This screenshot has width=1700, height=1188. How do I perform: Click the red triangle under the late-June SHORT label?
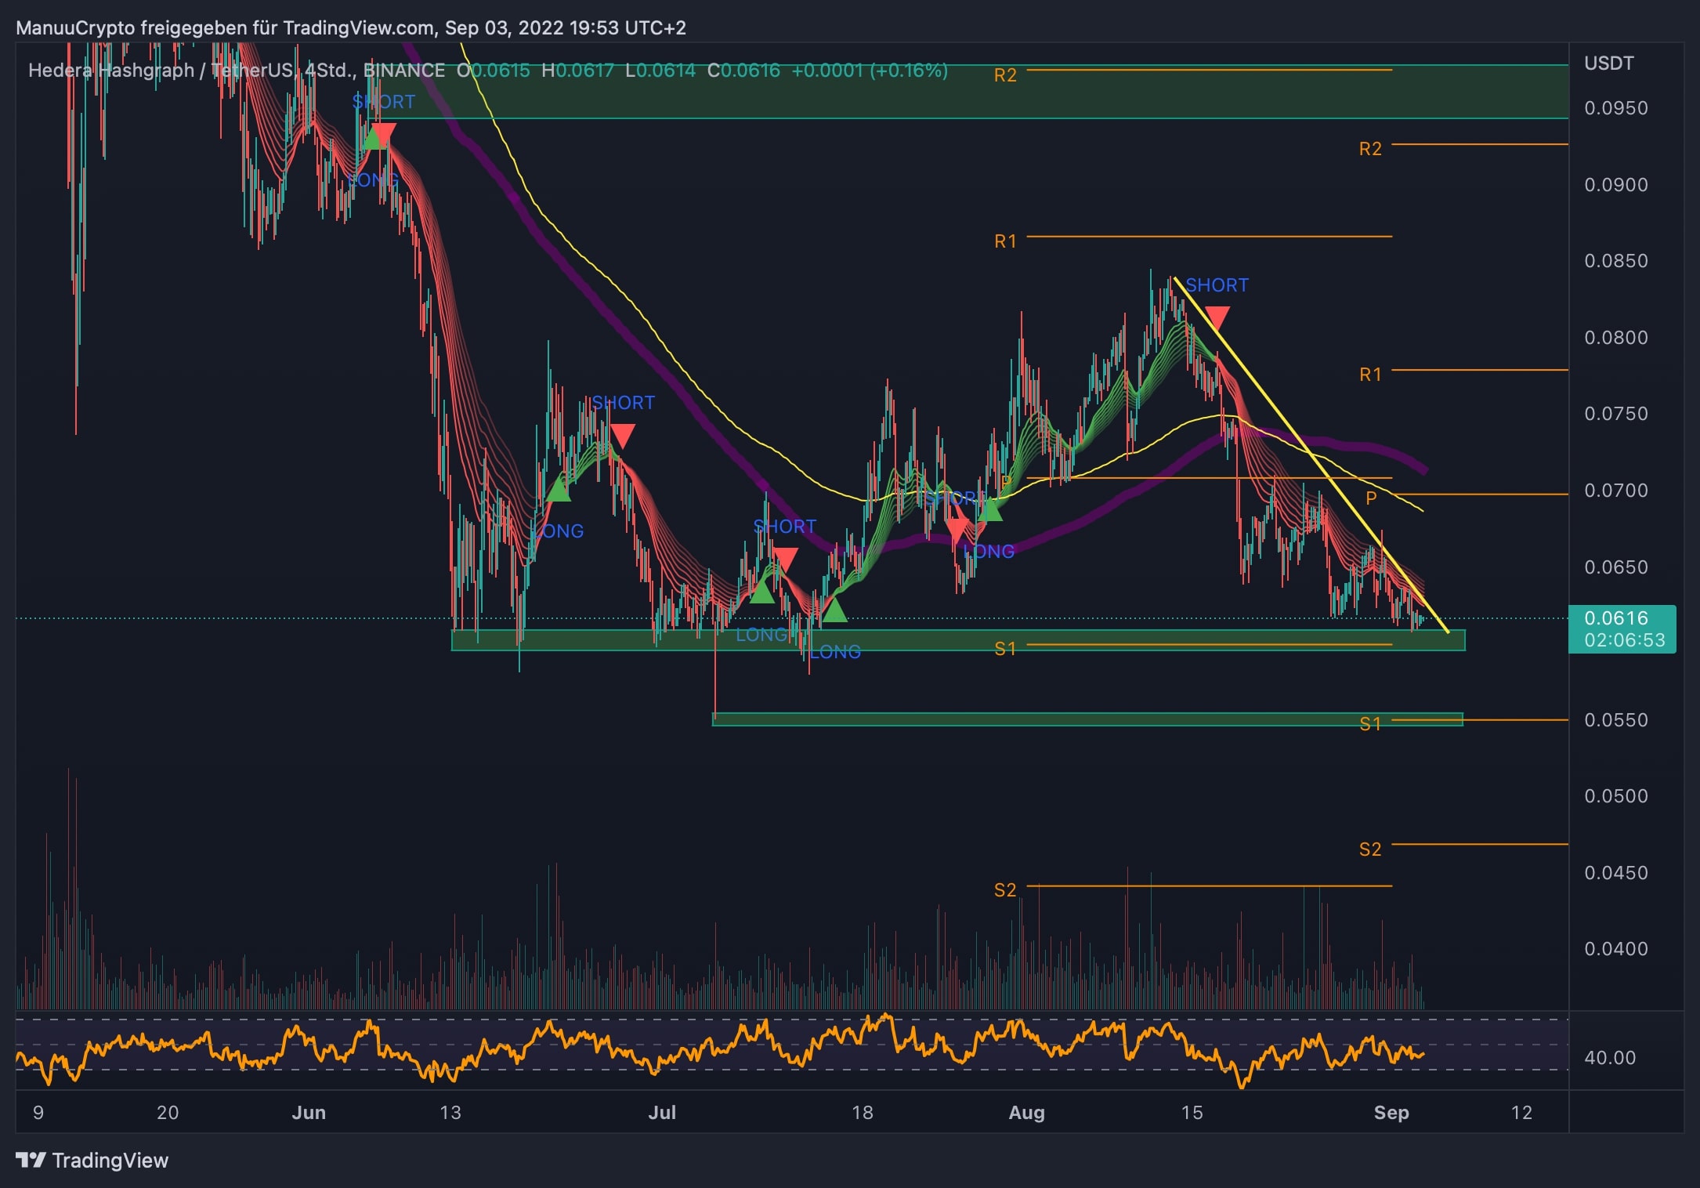pyautogui.click(x=622, y=436)
